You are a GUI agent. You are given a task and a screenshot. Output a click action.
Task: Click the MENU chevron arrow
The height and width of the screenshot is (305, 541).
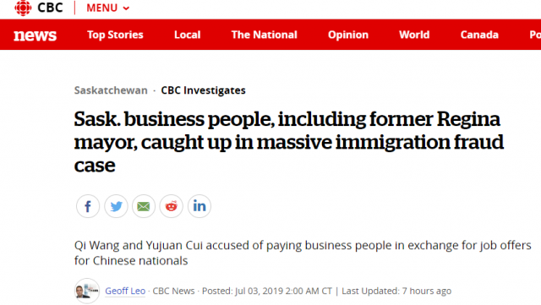tap(126, 8)
